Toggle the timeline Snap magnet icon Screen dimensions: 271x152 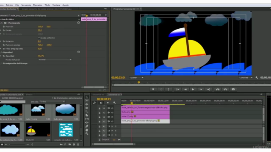pos(101,103)
